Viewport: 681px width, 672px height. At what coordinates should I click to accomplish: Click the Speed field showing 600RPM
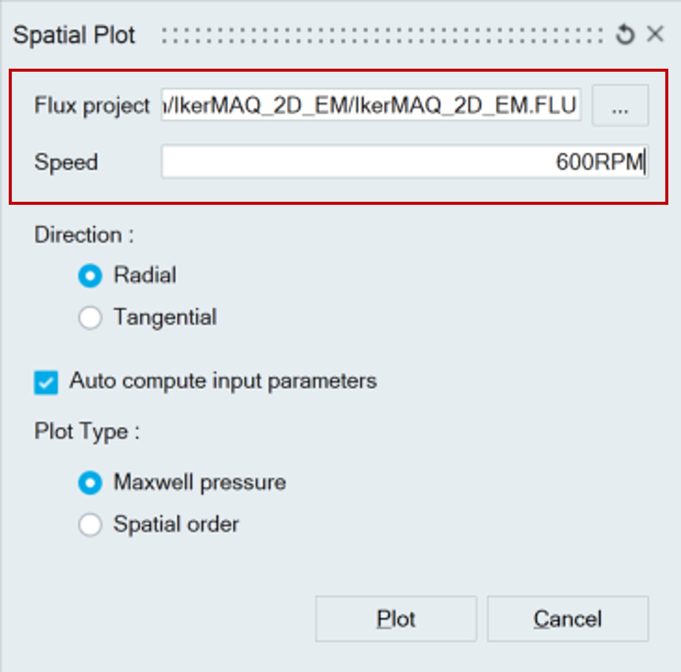point(404,162)
